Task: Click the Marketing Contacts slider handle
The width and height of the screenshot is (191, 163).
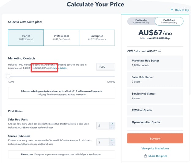Action: [x=8, y=76]
